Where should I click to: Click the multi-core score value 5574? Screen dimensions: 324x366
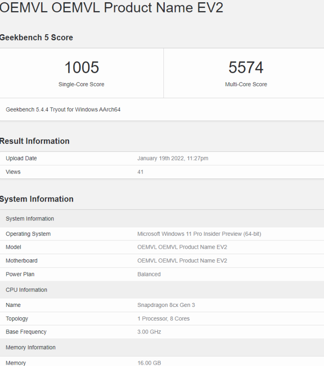pos(246,68)
